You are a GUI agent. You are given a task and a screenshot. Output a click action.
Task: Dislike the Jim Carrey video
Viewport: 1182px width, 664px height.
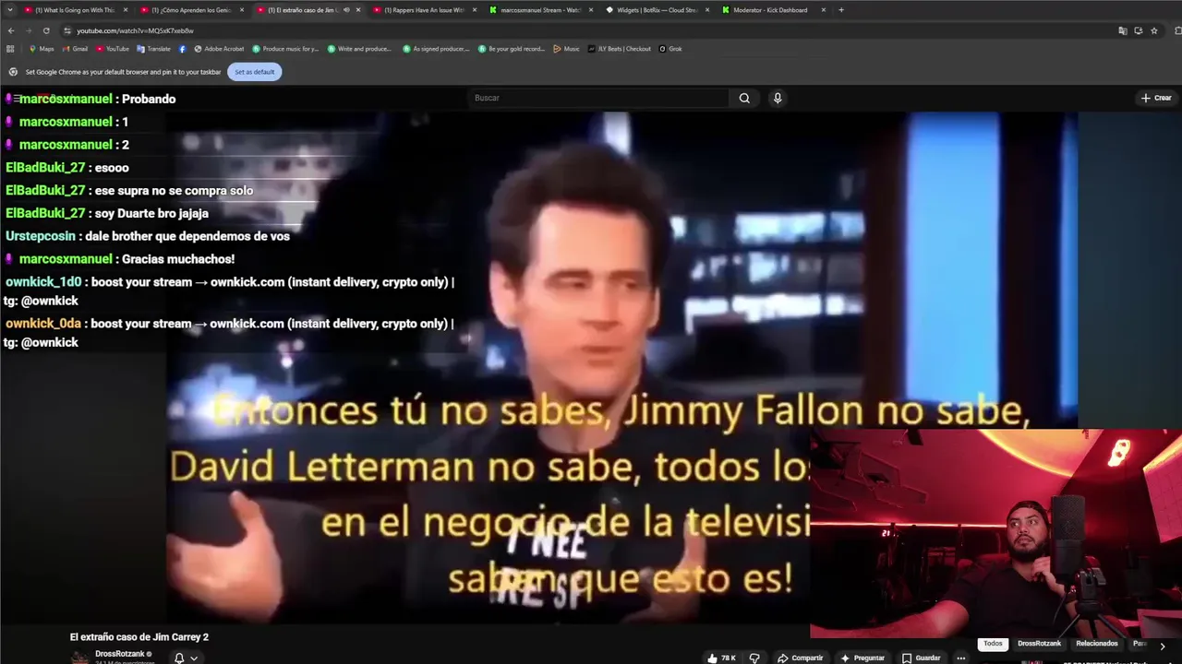click(754, 658)
